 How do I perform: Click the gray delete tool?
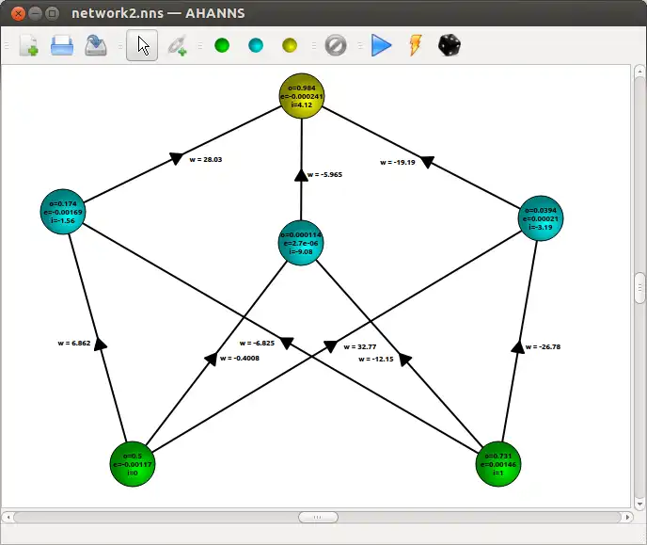point(336,45)
